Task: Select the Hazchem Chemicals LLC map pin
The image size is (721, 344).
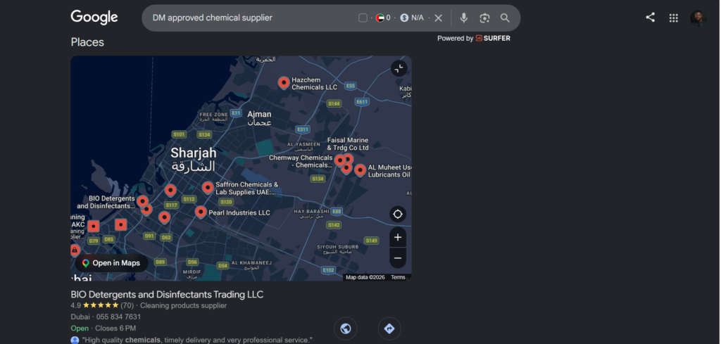Action: 284,83
